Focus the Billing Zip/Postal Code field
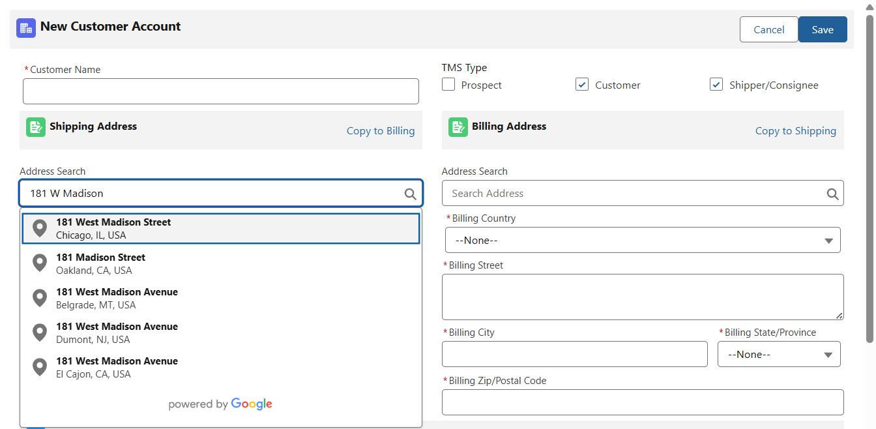Image resolution: width=876 pixels, height=429 pixels. [x=643, y=402]
